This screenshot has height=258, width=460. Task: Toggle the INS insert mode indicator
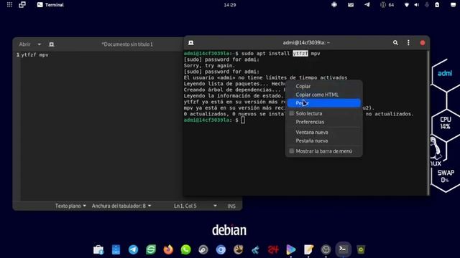click(231, 206)
